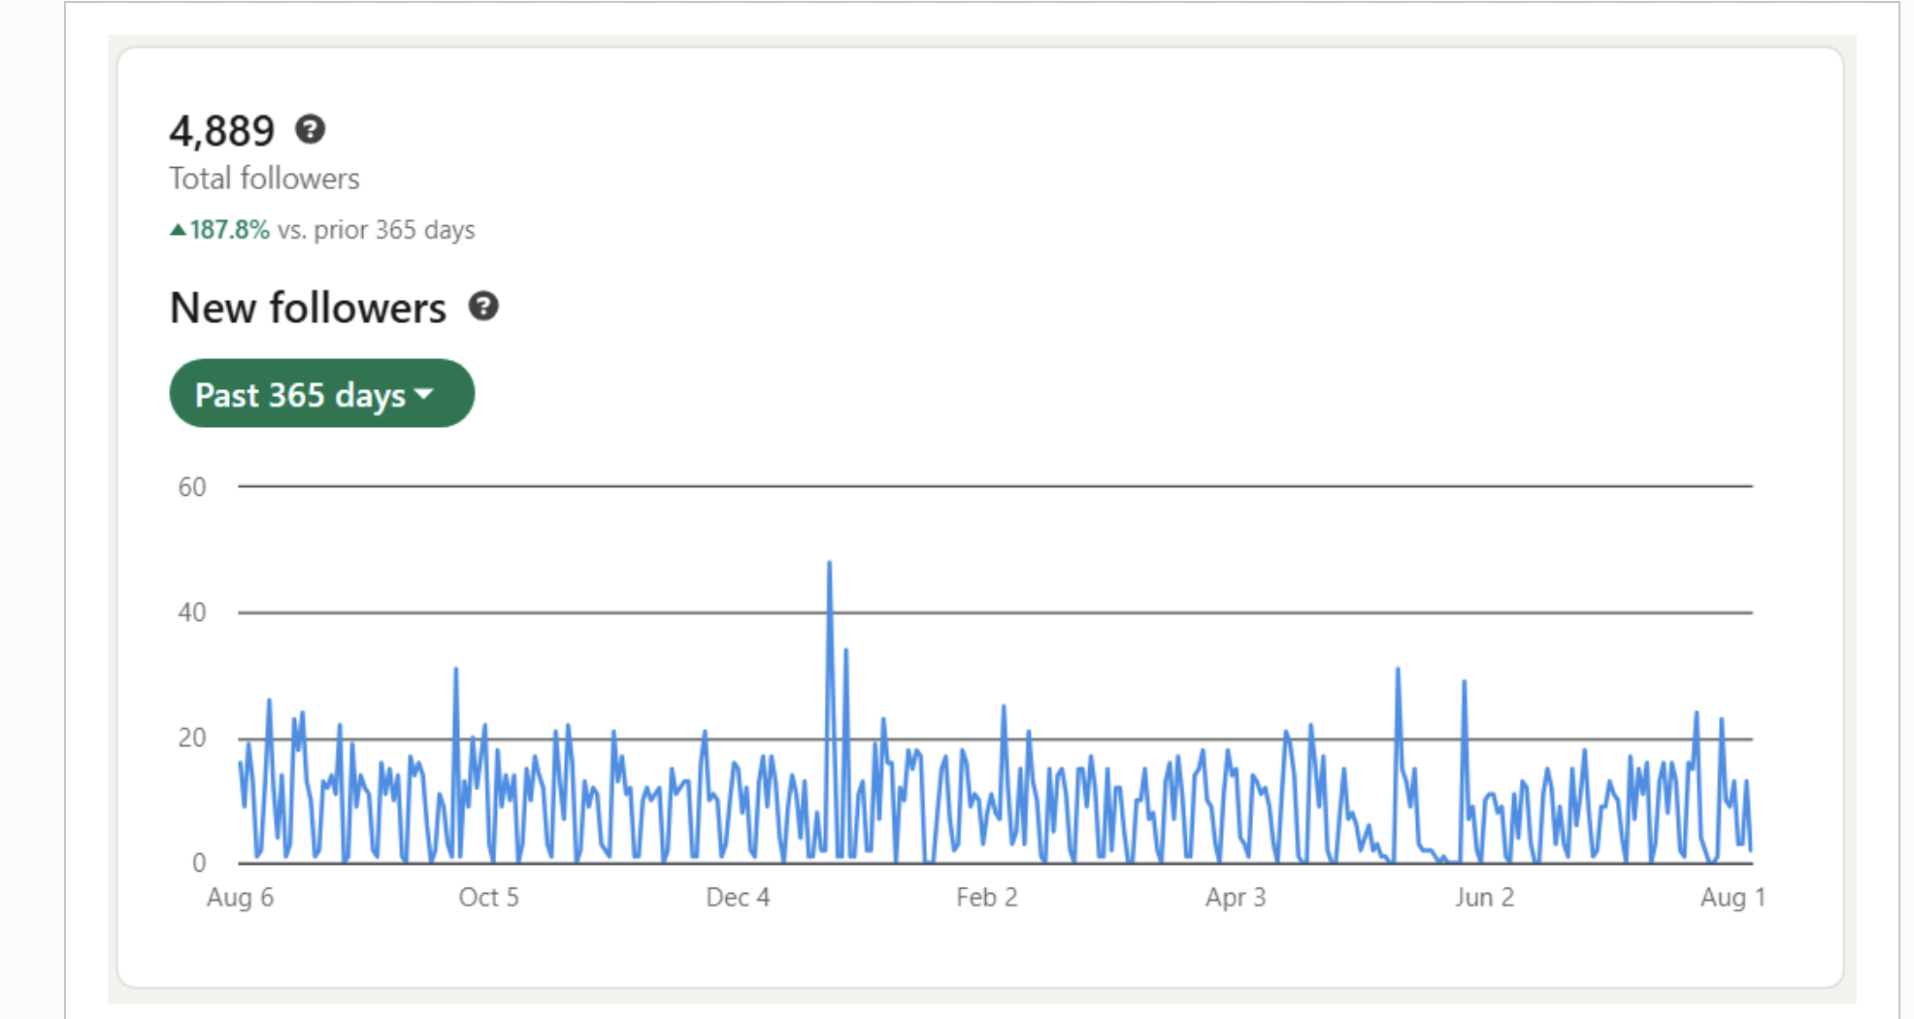Click the 187.8% growth percentage
The width and height of the screenshot is (1914, 1019).
pyautogui.click(x=228, y=229)
